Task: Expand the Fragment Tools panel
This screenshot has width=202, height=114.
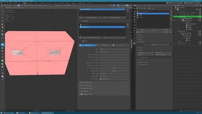Action: pyautogui.click(x=104, y=94)
